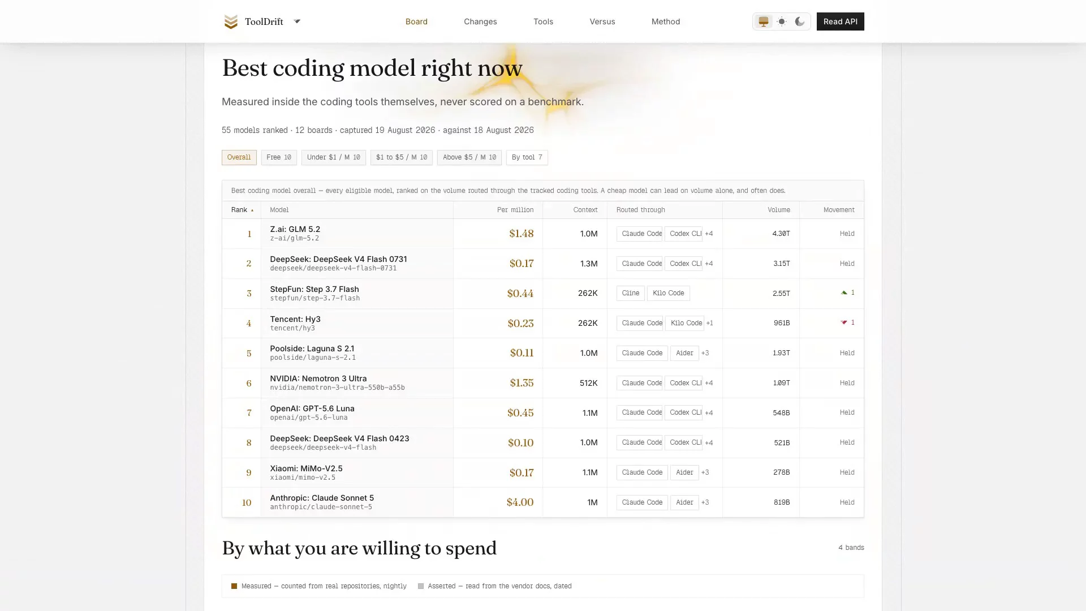Open the Tencent: Hy3 model link
Image resolution: width=1086 pixels, height=611 pixels.
click(295, 319)
